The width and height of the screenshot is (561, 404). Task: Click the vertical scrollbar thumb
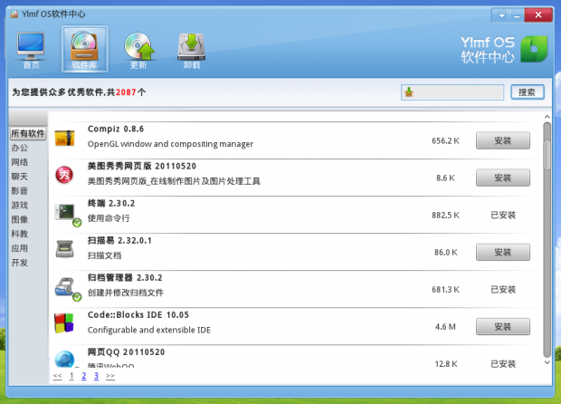(547, 155)
